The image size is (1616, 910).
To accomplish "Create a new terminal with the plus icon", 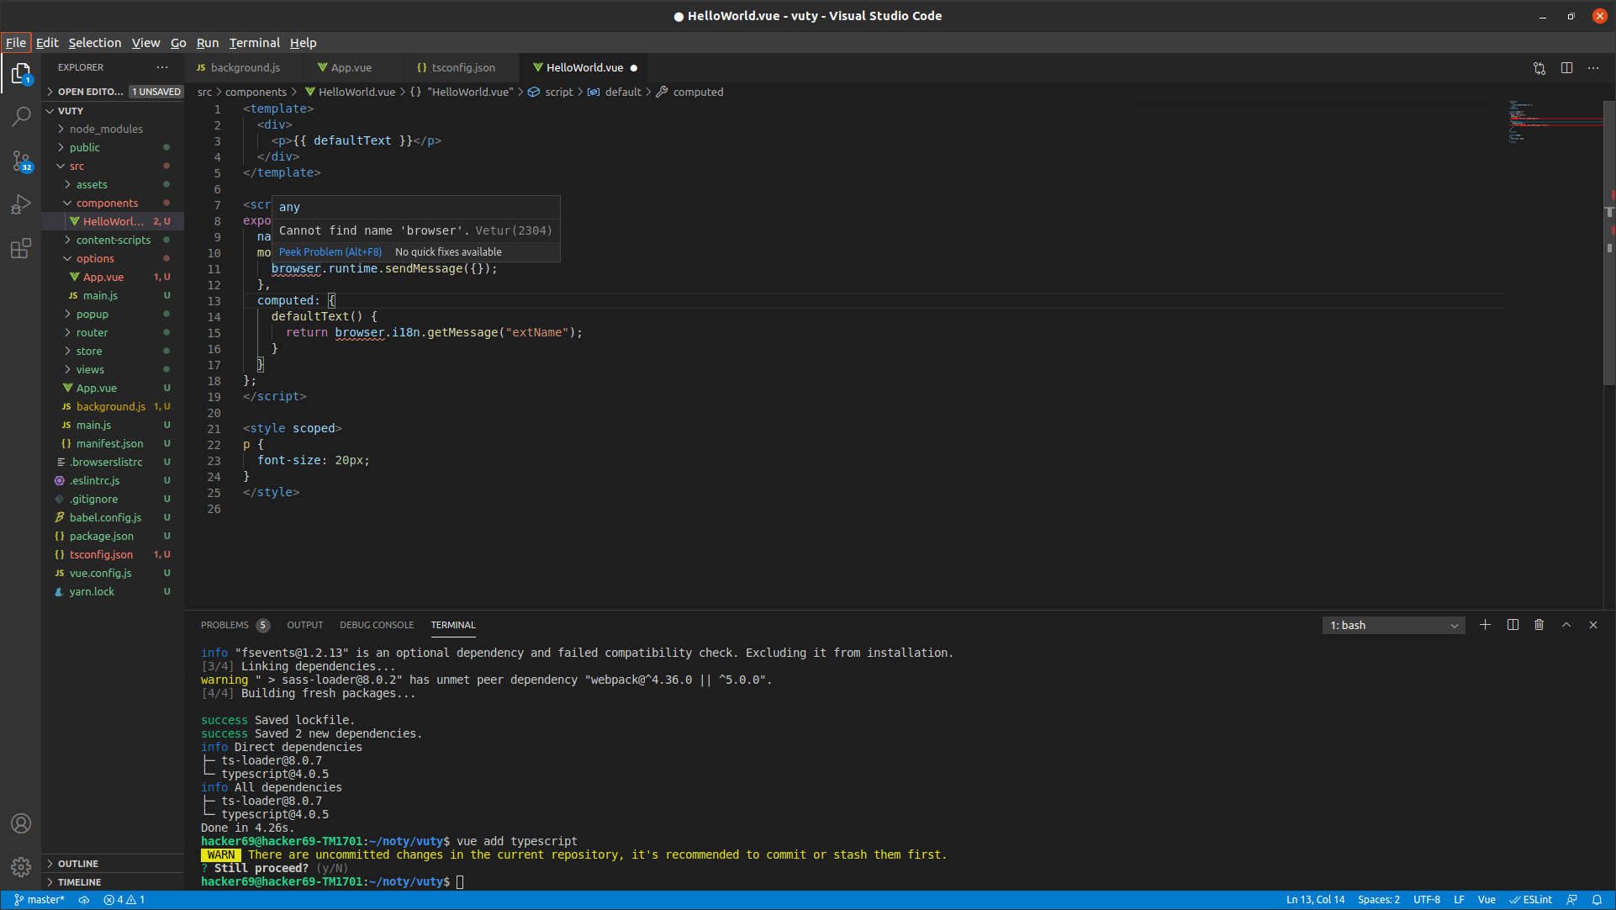I will [1485, 625].
